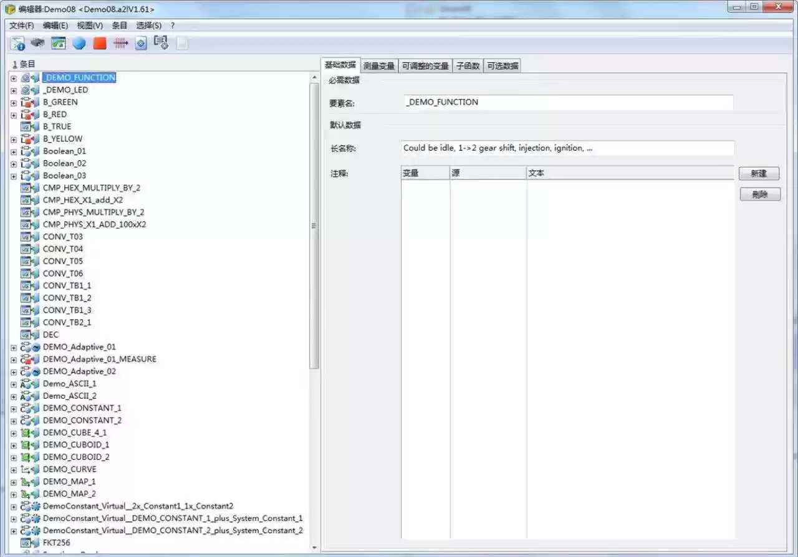Click the 要素名 input field

[x=568, y=102]
